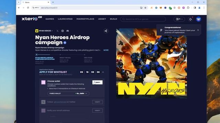Click the Nyan Heroes campaign artwork
The image size is (220, 123).
(x=152, y=64)
